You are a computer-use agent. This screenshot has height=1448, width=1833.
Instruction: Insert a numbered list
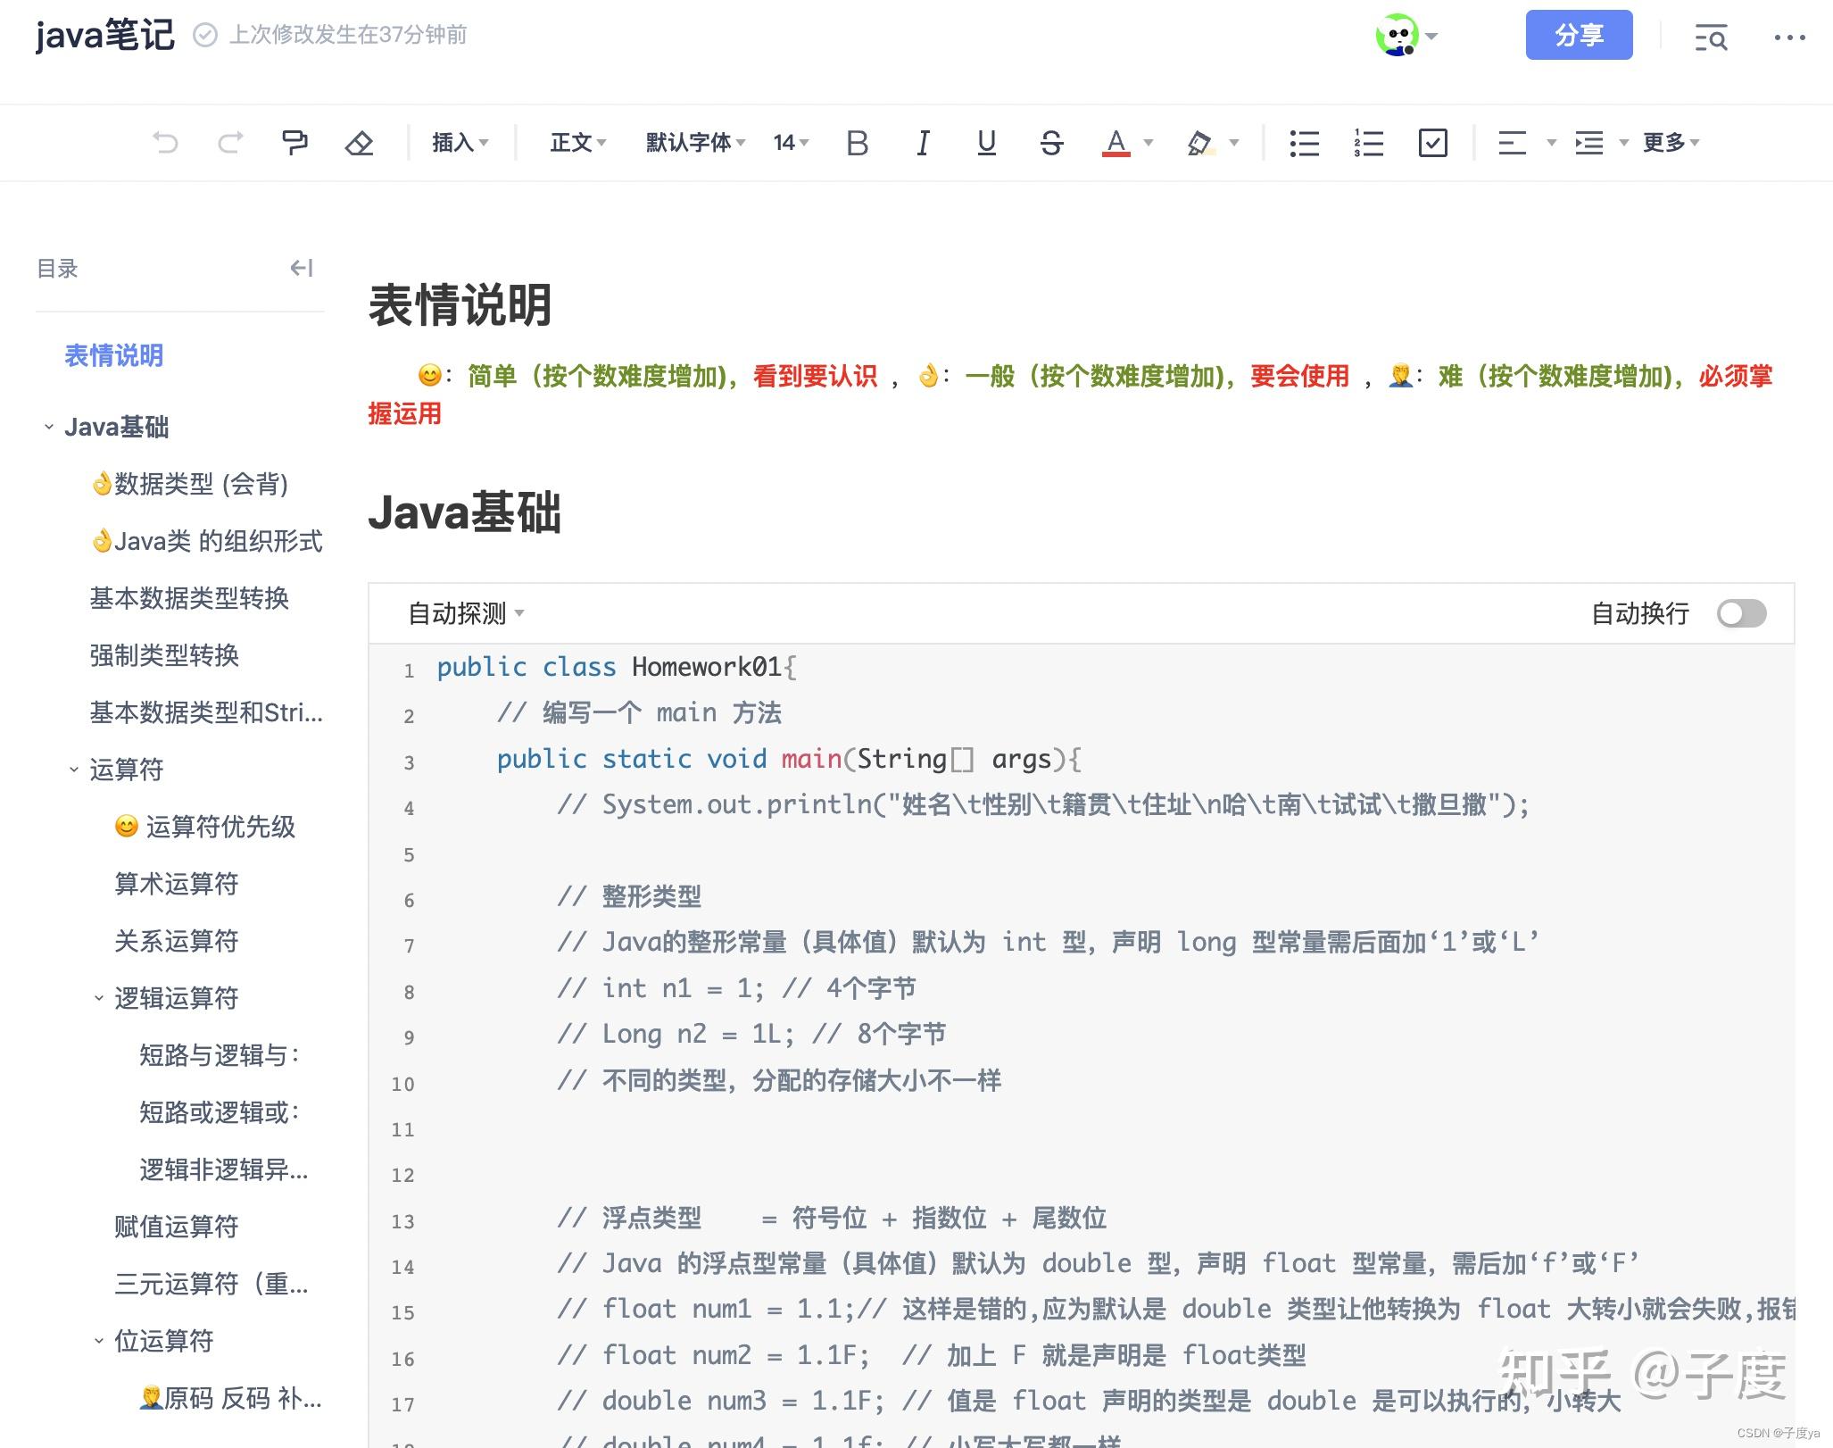click(x=1368, y=143)
